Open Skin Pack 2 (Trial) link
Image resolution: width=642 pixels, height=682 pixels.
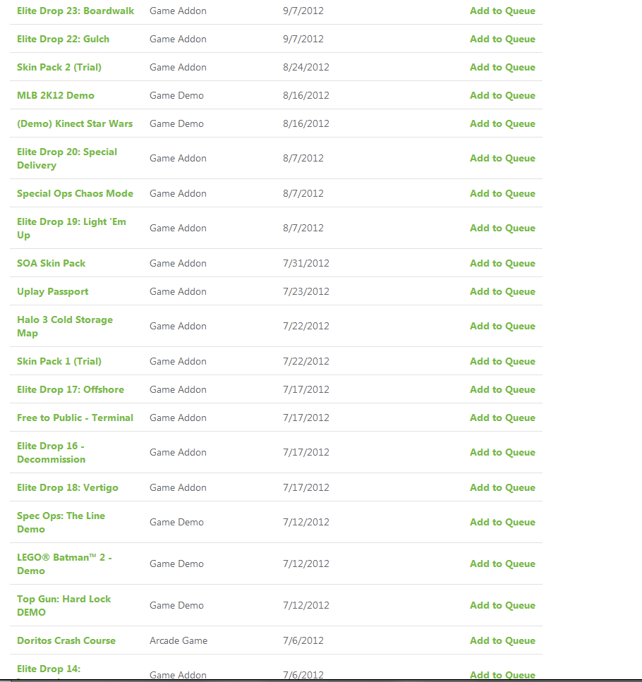59,68
